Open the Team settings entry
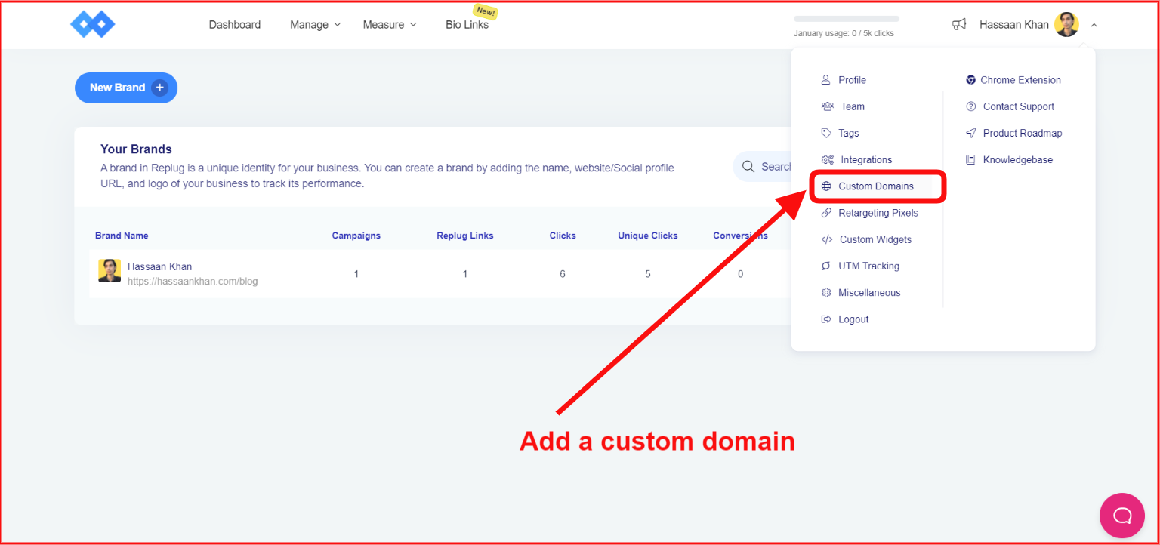Image resolution: width=1160 pixels, height=545 pixels. [853, 106]
